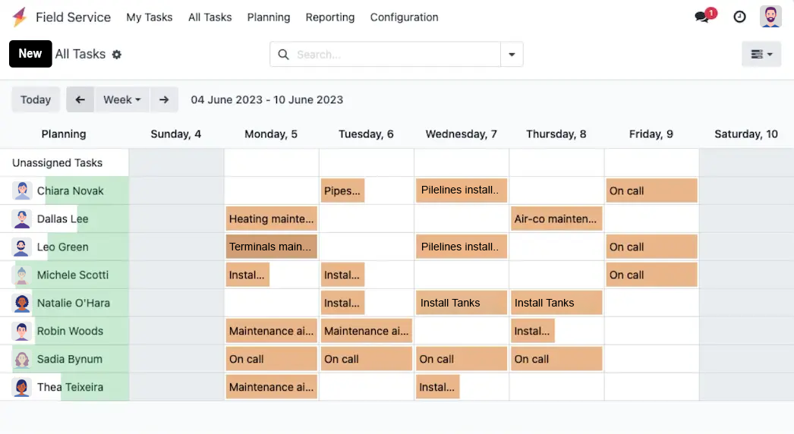Click the Today button
Screen dimensions: 794x434
click(36, 99)
